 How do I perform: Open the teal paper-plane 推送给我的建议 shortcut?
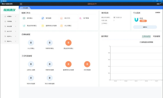click(24, 26)
